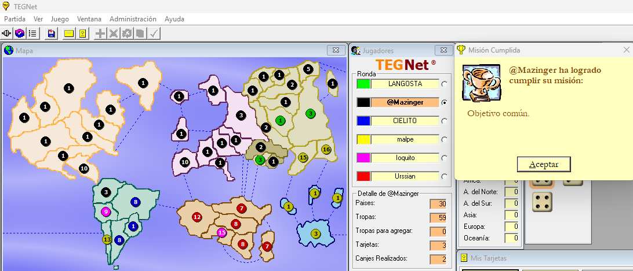Select the Urssian player radio button

pyautogui.click(x=445, y=176)
